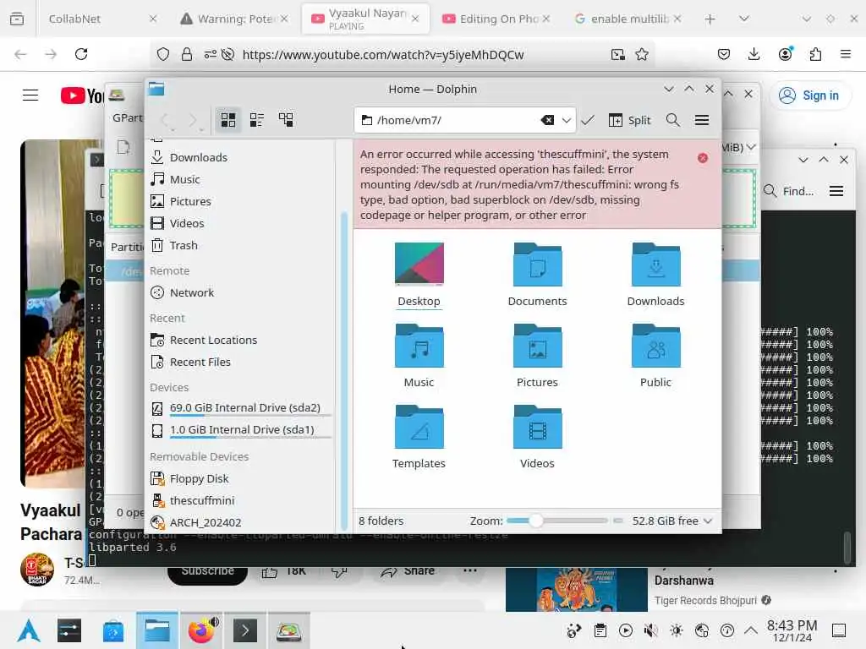866x649 pixels.
Task: Bookmark page with the star icon
Action: 641,54
